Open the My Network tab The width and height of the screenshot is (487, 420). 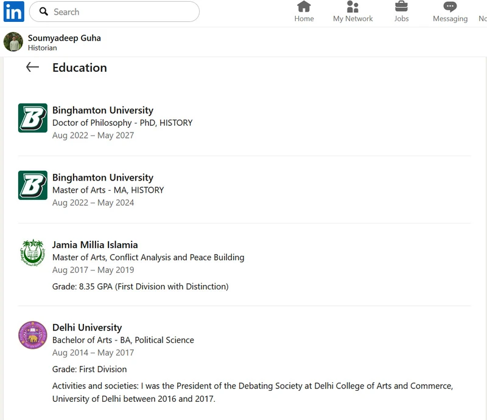pyautogui.click(x=352, y=12)
